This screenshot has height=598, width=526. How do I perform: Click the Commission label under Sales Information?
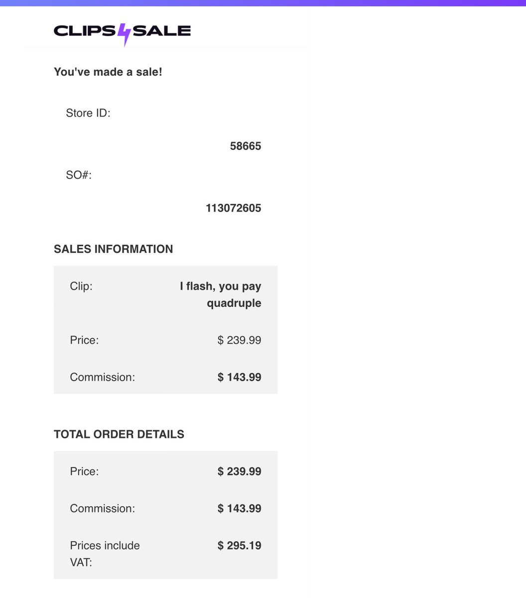tap(103, 377)
